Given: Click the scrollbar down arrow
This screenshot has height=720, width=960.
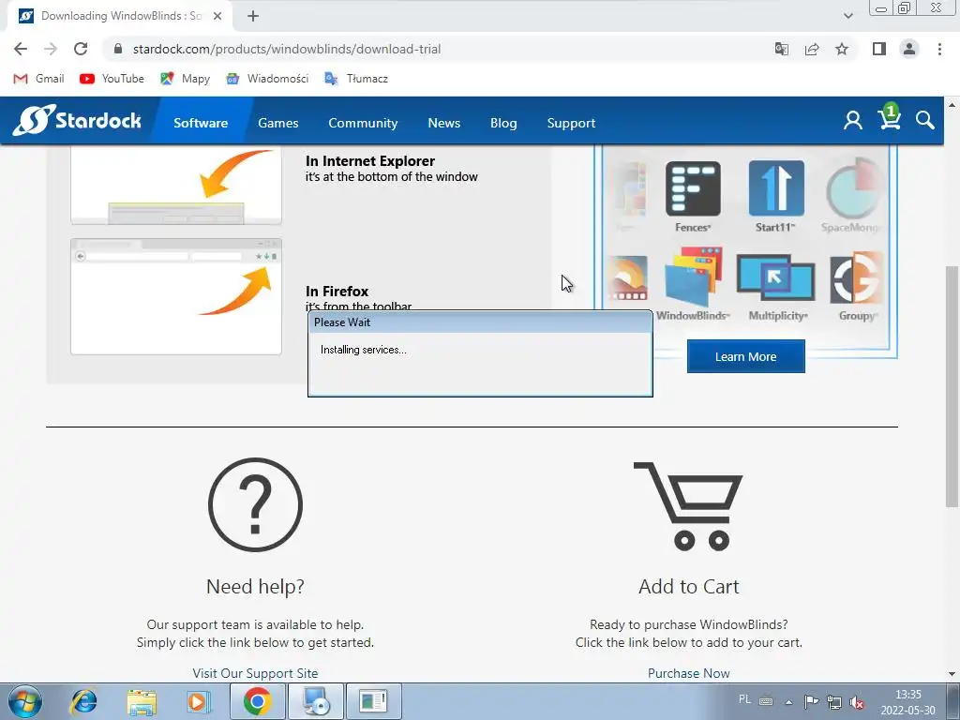Looking at the screenshot, I should coord(952,674).
